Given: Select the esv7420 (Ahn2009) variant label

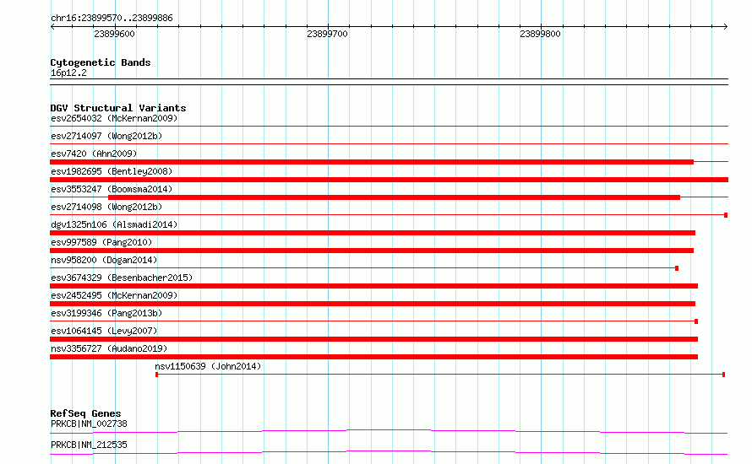Looking at the screenshot, I should (x=94, y=154).
